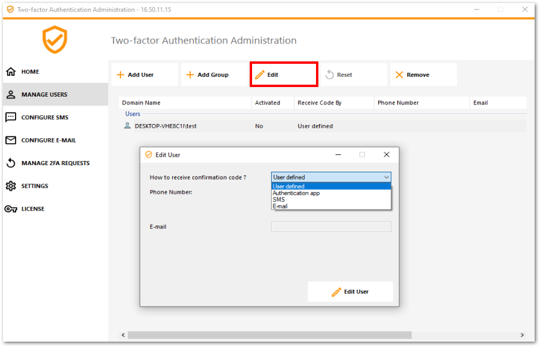
Task: Open Configure SMS via its speech bubble icon
Action: tap(11, 117)
